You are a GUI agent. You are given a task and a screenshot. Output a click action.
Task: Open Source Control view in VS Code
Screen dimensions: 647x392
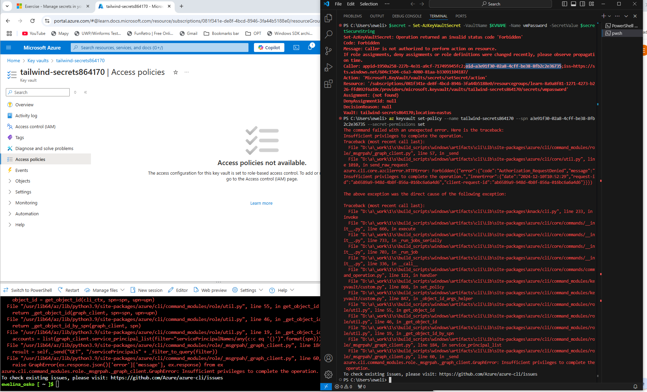(x=328, y=51)
